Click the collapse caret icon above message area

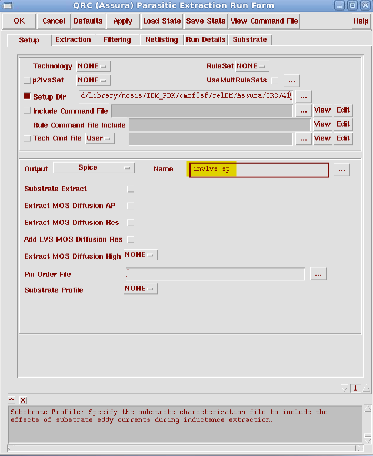point(12,400)
